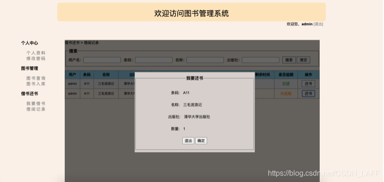
Task: Select the 借书还书 sidebar heading
Action: pos(30,94)
